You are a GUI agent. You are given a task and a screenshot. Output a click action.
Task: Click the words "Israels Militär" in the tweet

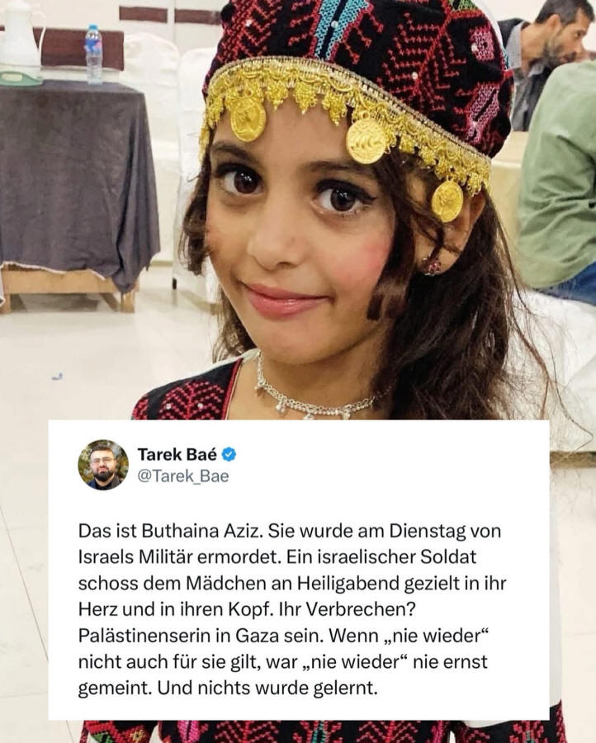135,557
